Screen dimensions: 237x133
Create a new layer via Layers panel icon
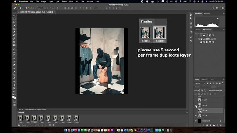[x=217, y=125]
